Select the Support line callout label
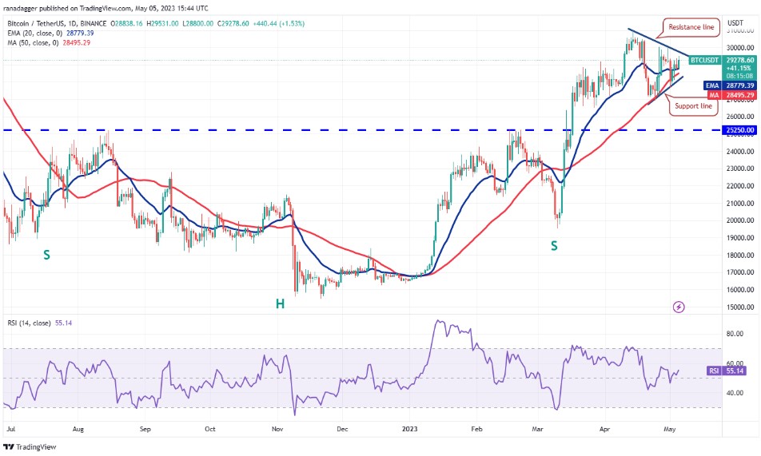This screenshot has width=761, height=456. [x=694, y=105]
